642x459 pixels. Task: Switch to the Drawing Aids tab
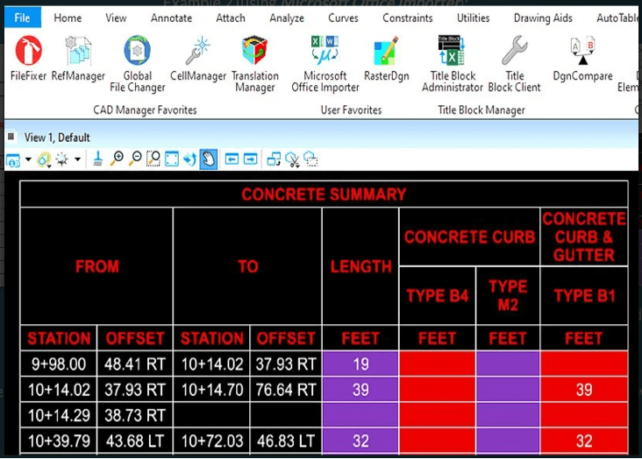pos(543,18)
